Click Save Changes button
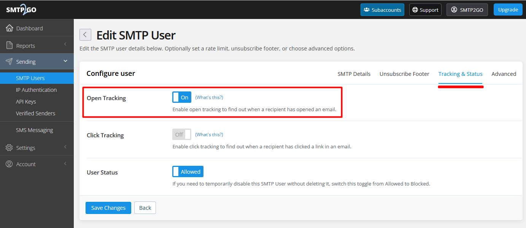 click(108, 208)
